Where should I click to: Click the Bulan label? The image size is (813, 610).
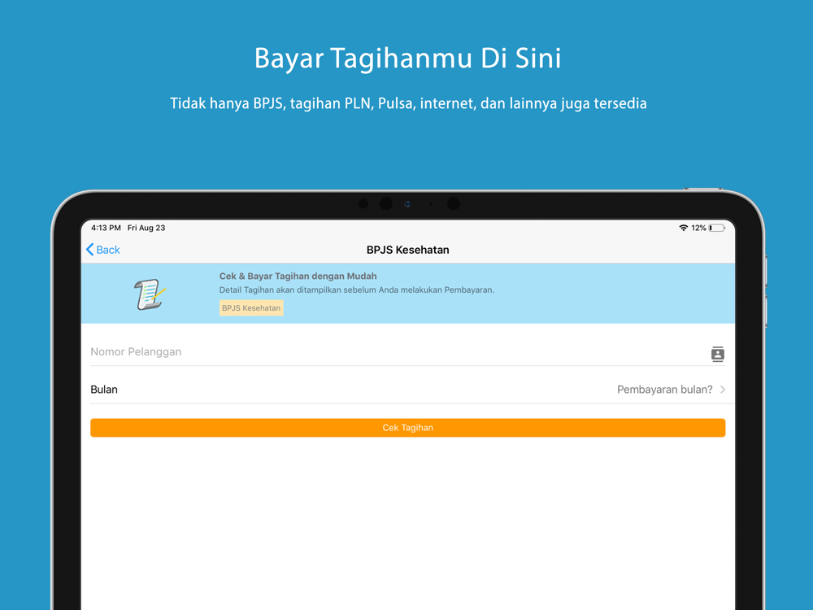pos(104,390)
